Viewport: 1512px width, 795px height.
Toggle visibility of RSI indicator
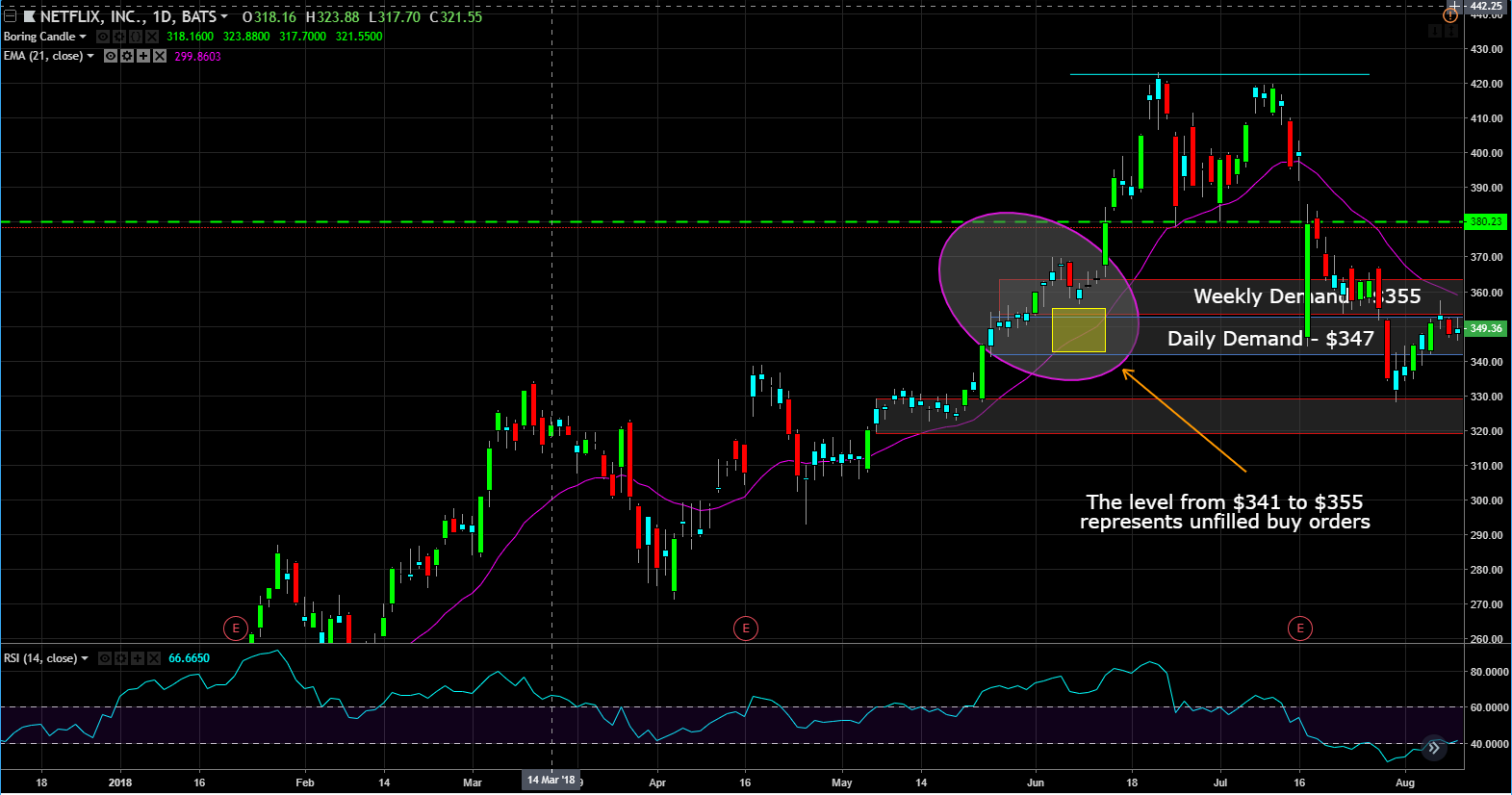click(105, 658)
